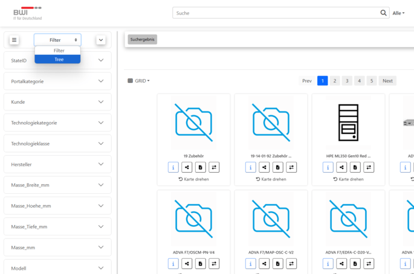Image resolution: width=414 pixels, height=274 pixels.
Task: Click info icon on ADVA F7/OSCM-PN-V4 card
Action: coord(173,263)
